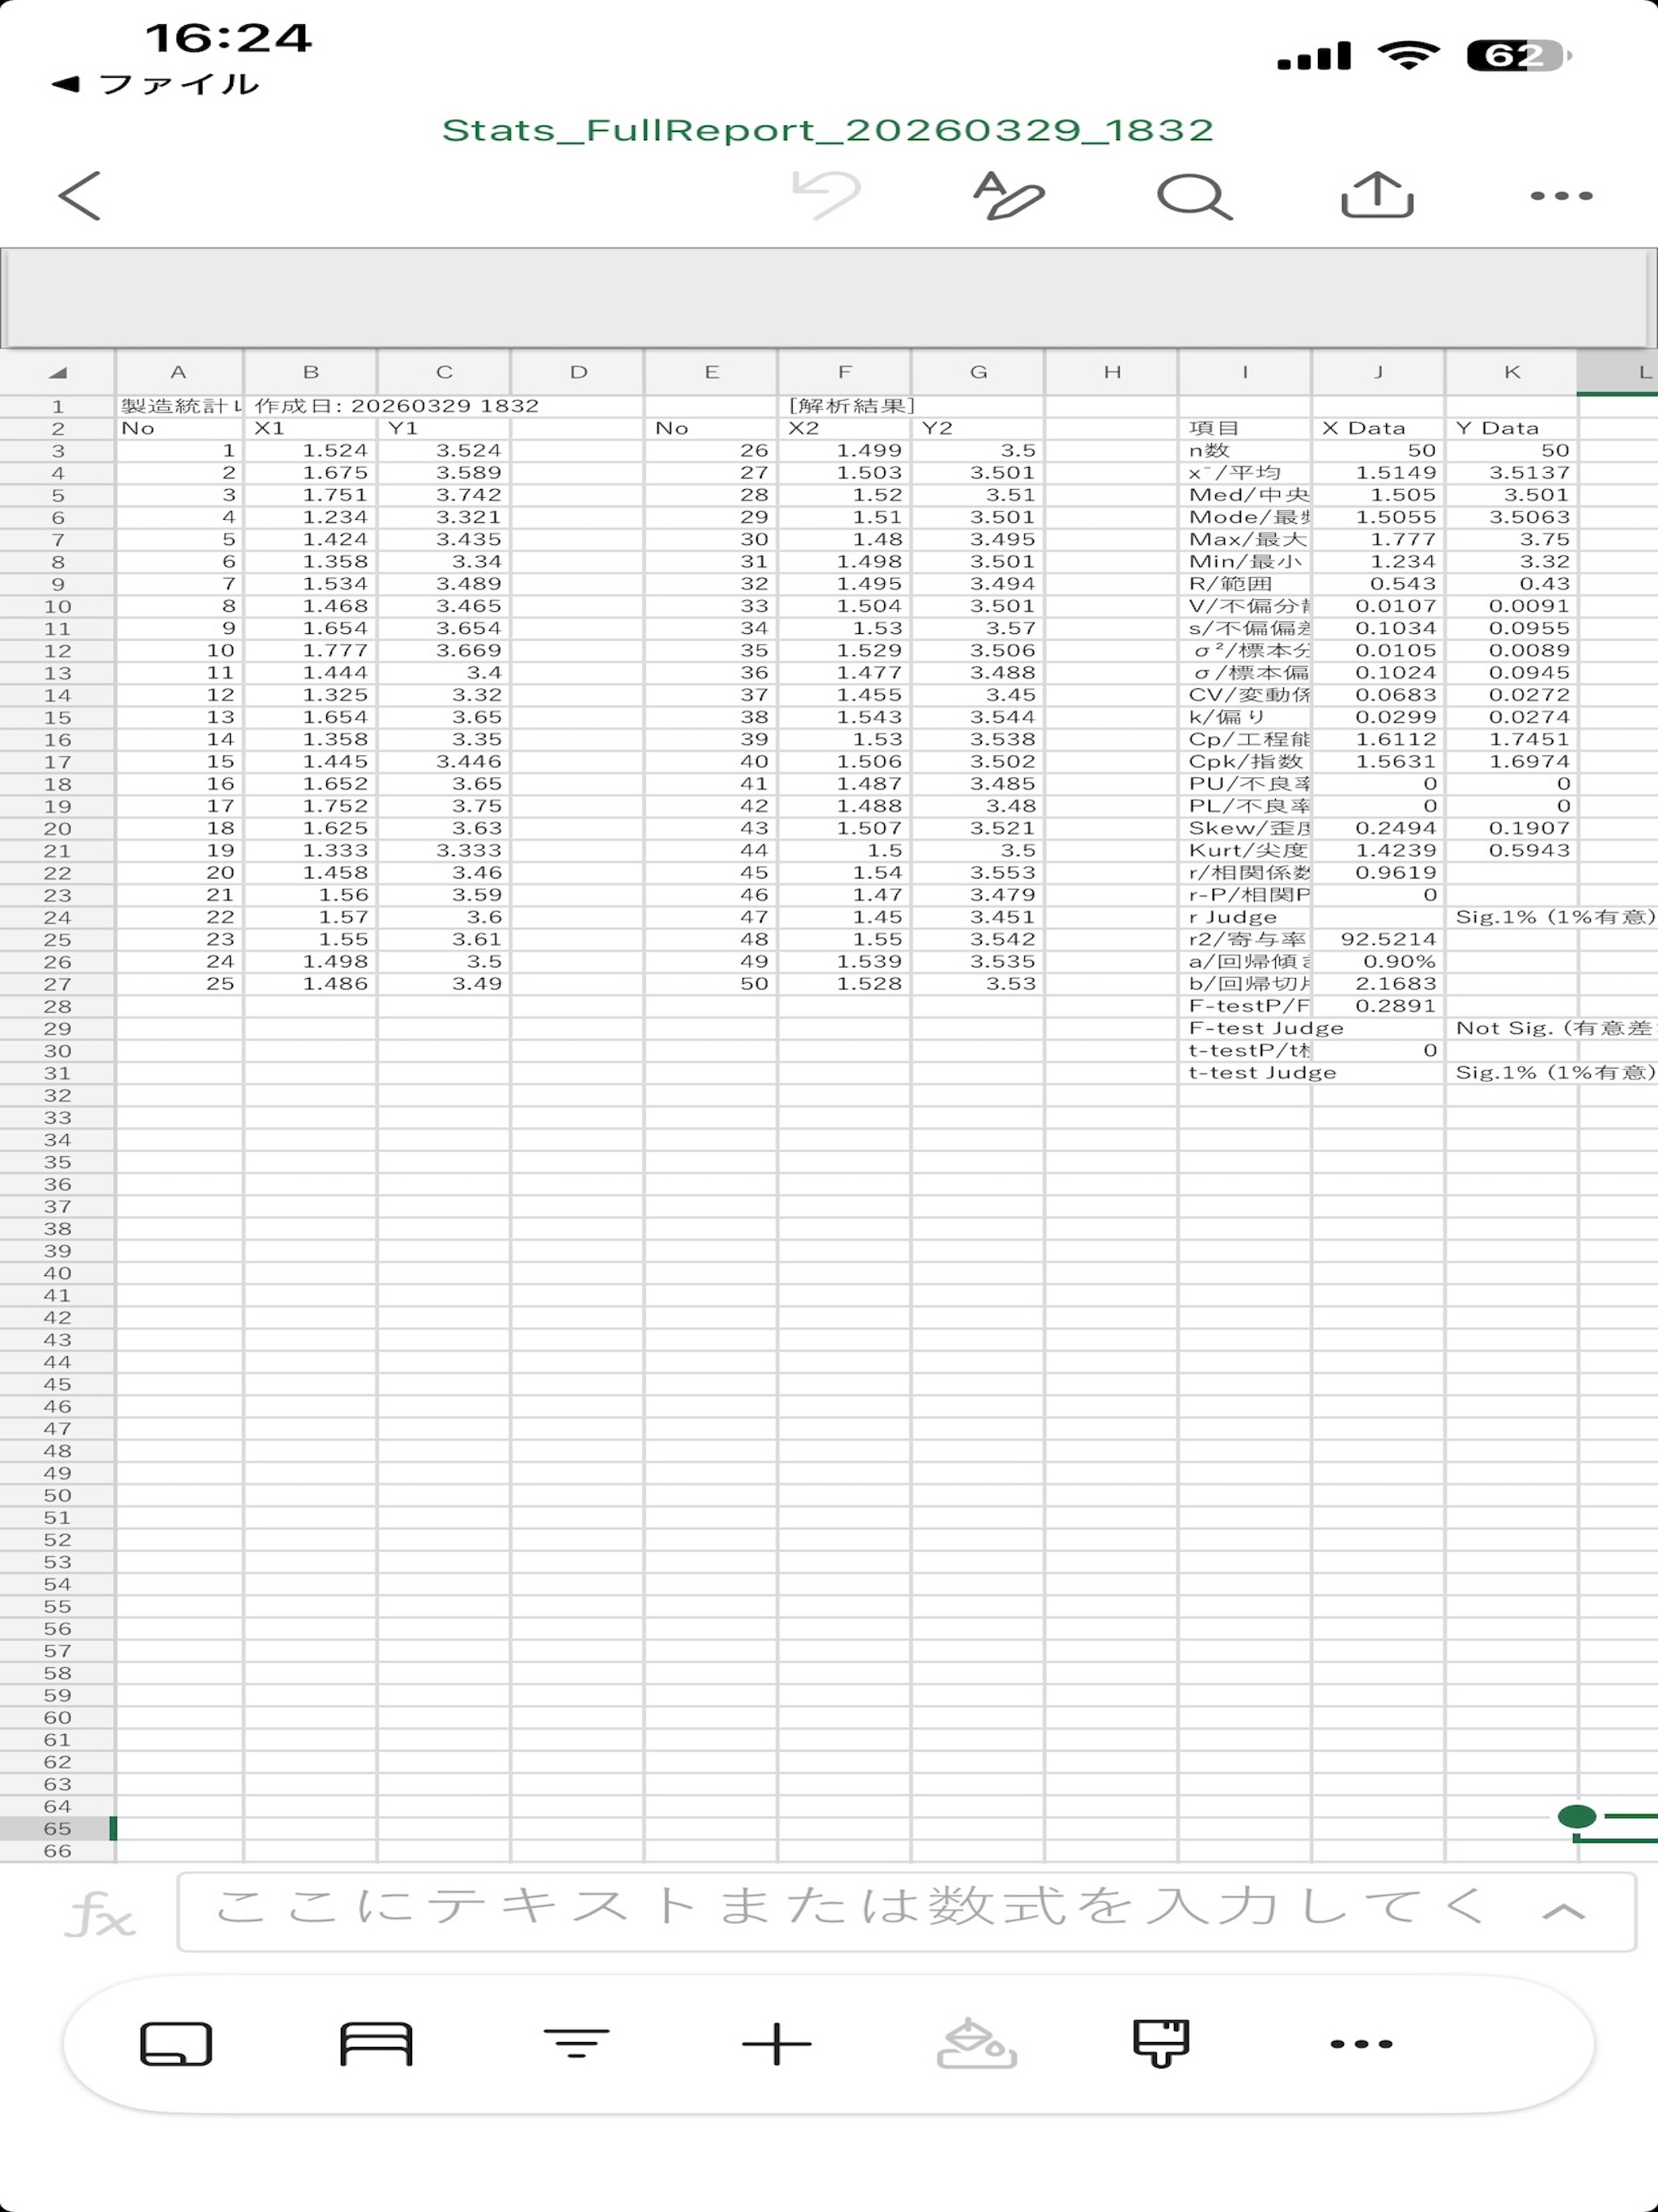Select the n数 label cell

[1245, 451]
